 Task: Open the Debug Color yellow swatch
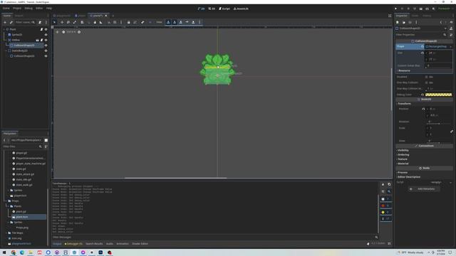coord(439,95)
